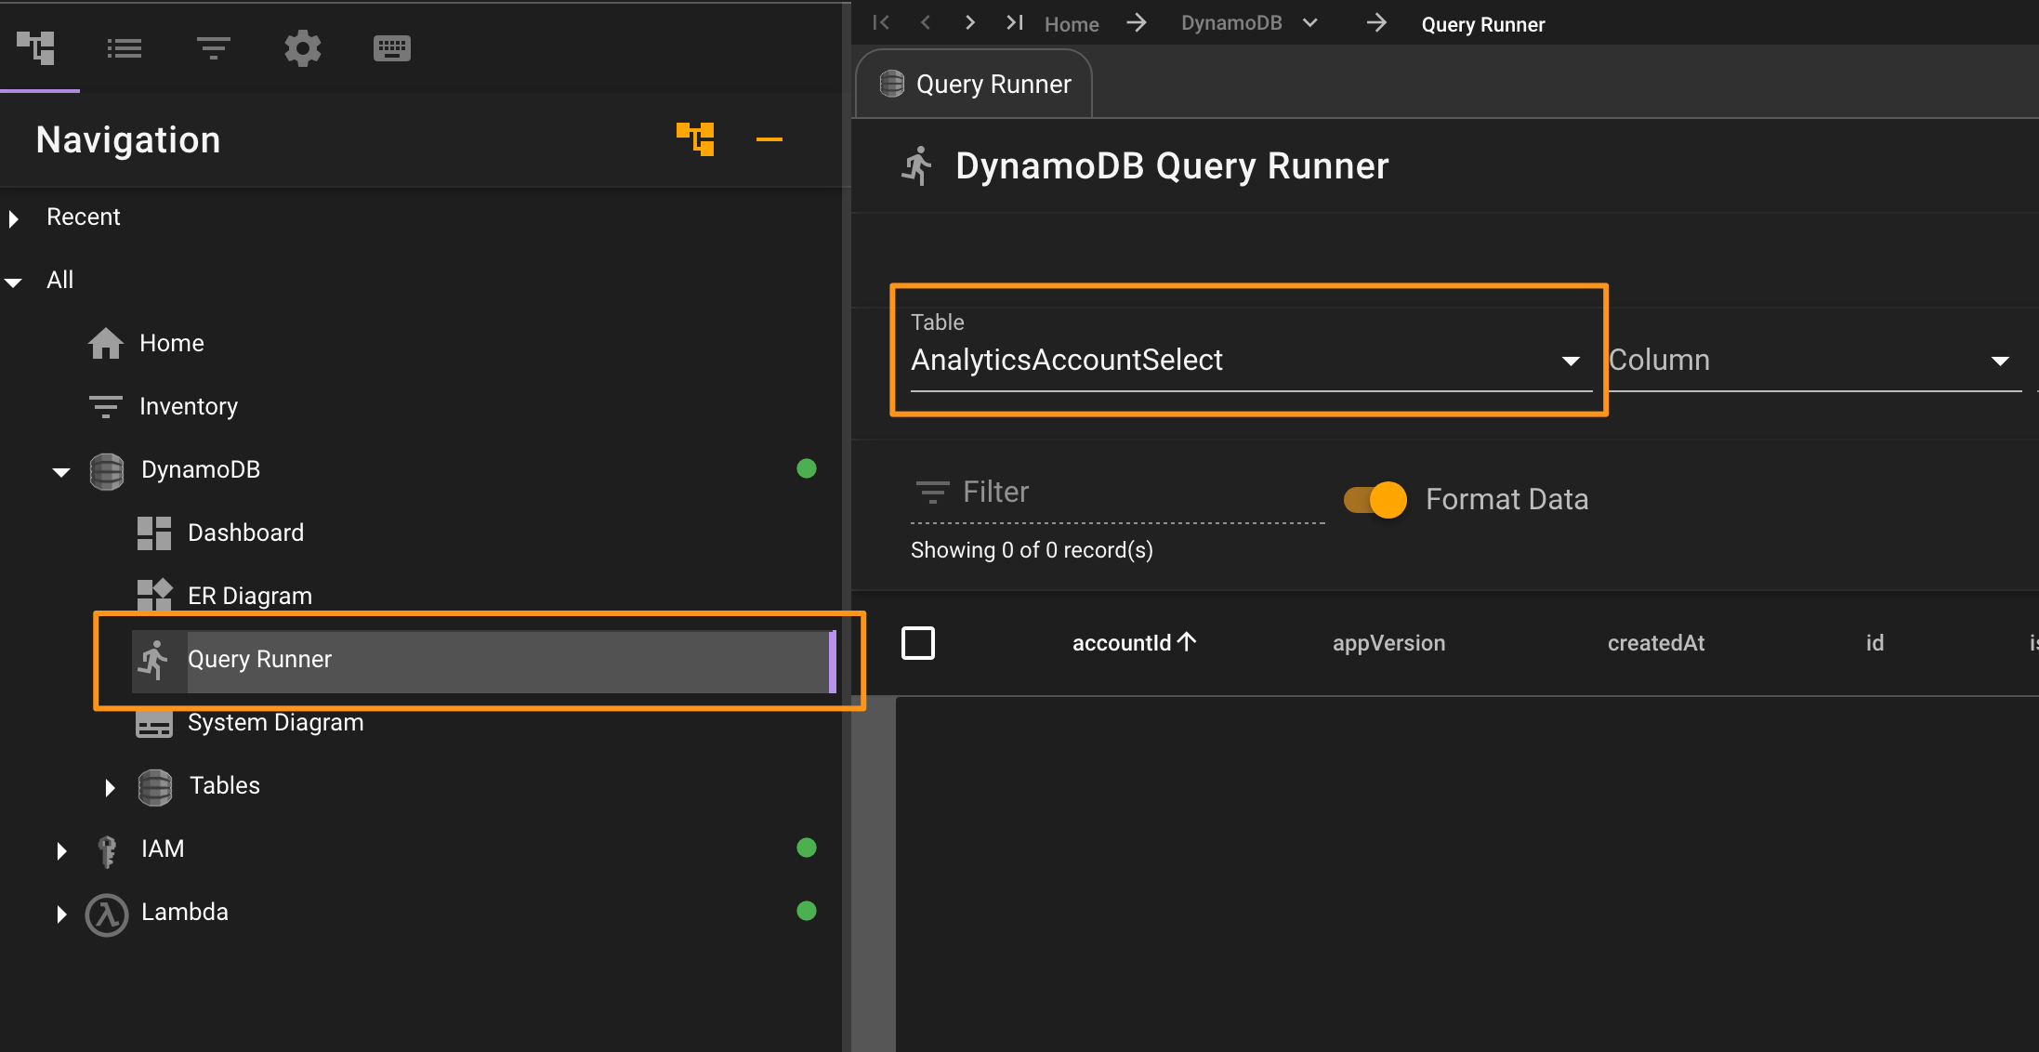
Task: Click the Query Runner icon in sidebar
Action: (x=153, y=659)
